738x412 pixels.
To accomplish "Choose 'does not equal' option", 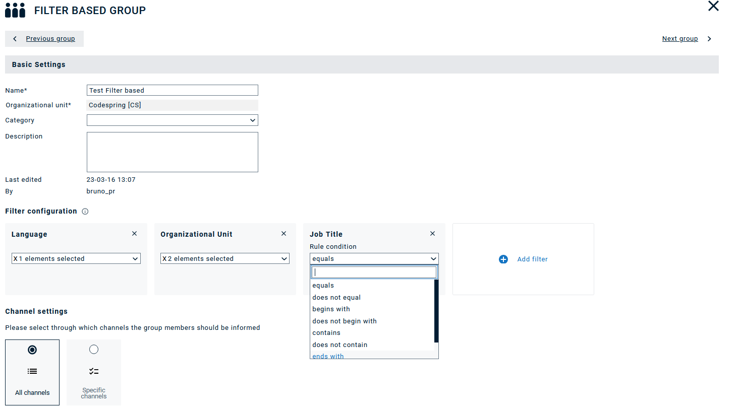I will pyautogui.click(x=372, y=298).
